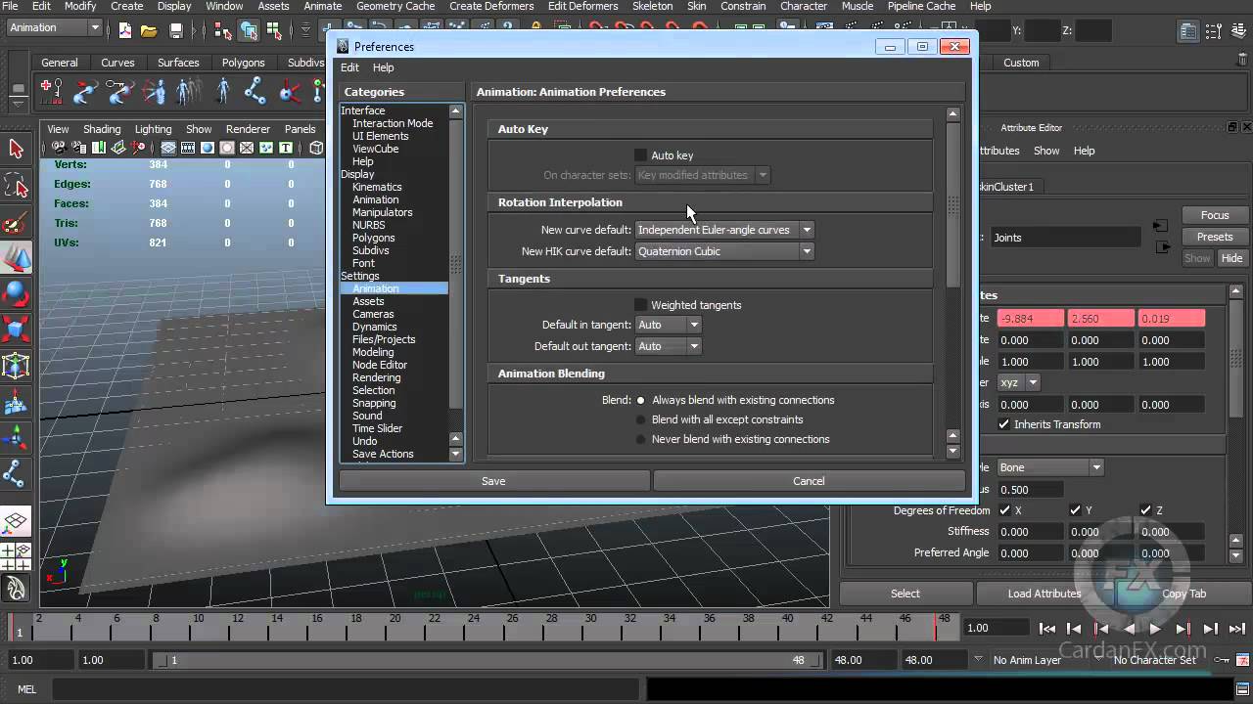Click the Open Scene folder icon
1253x704 pixels.
149,29
